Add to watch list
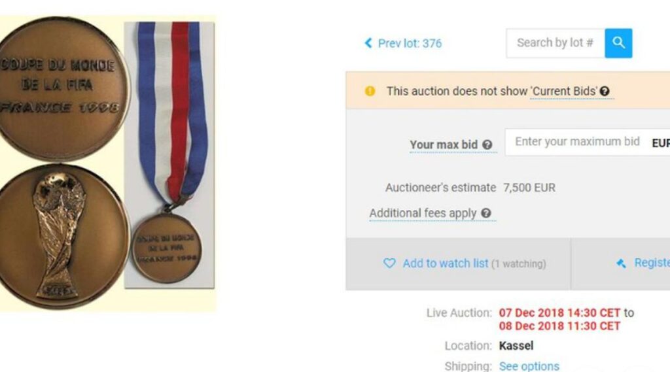 [445, 263]
